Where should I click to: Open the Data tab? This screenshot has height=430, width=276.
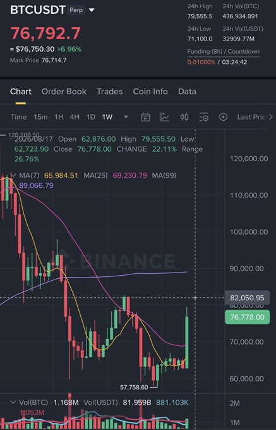click(x=187, y=92)
